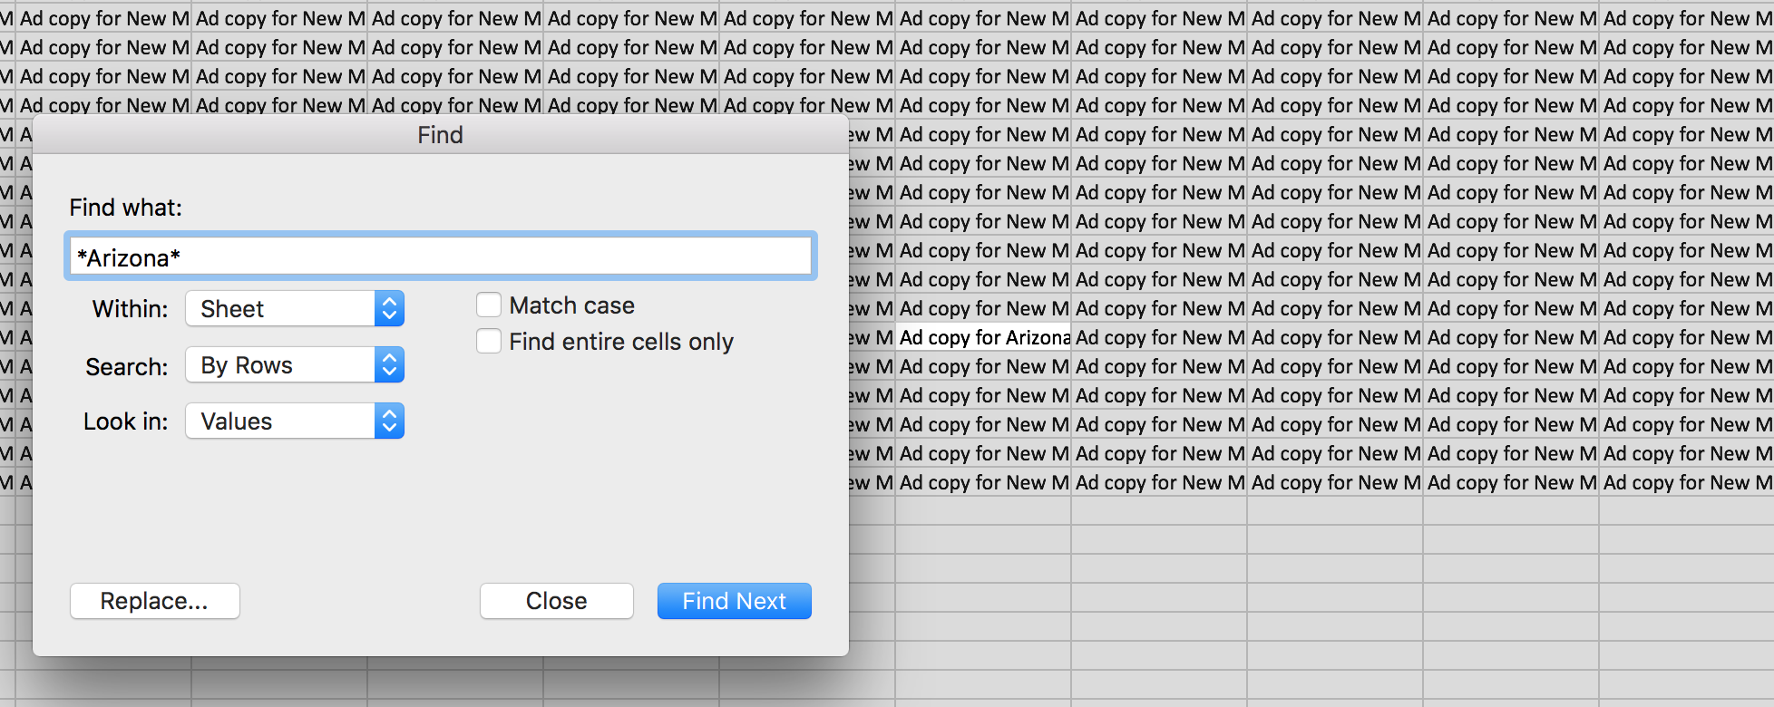Open the Look in dropdown showing Values
This screenshot has width=1774, height=707.
pos(295,421)
